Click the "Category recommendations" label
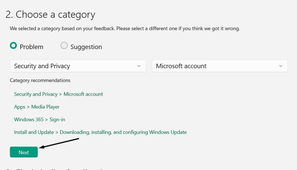 (x=40, y=80)
